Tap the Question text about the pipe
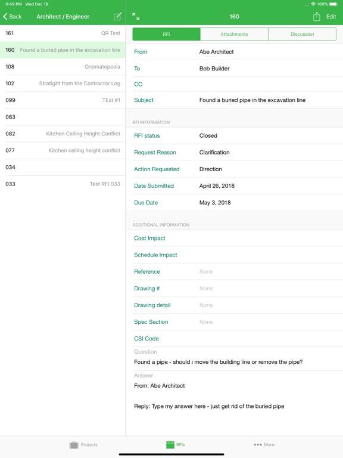The width and height of the screenshot is (343, 458). click(218, 362)
